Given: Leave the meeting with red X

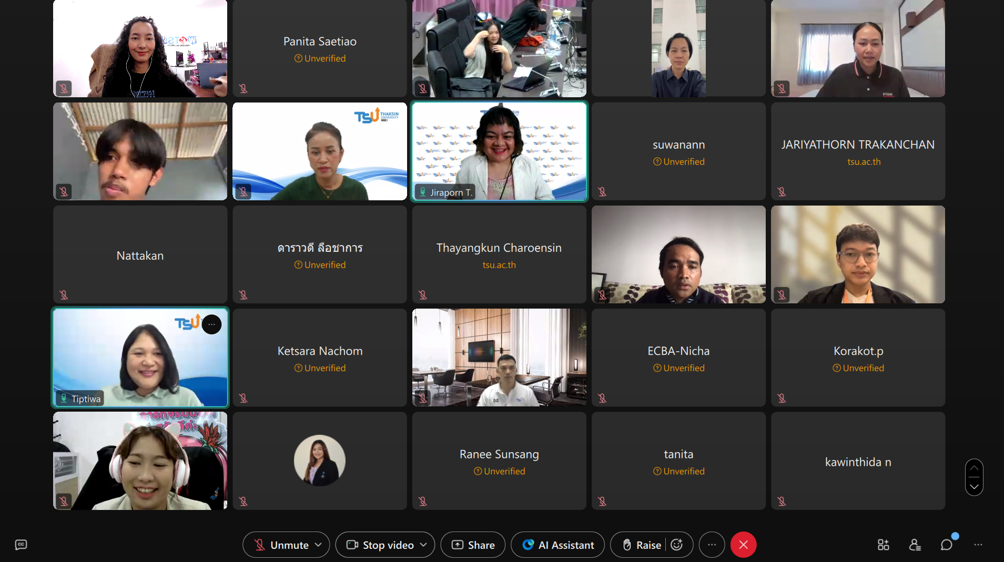Looking at the screenshot, I should coord(743,545).
